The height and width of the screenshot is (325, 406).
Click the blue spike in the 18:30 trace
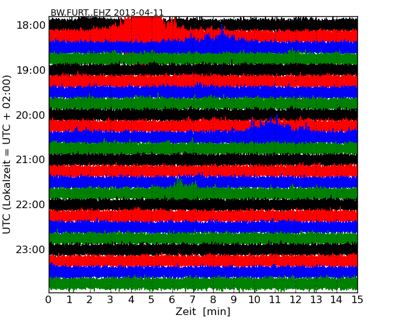point(222,34)
